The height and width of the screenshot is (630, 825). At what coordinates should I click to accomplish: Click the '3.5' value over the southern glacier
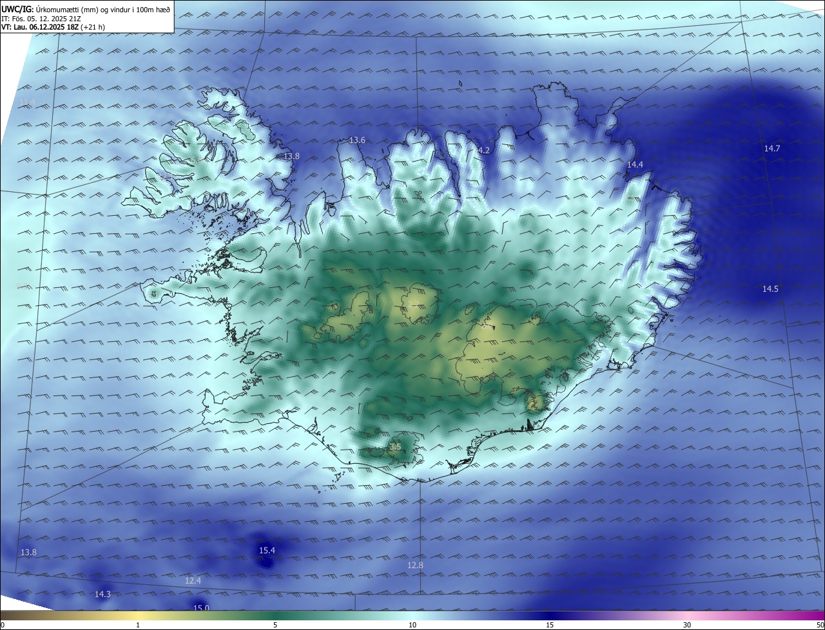coord(395,446)
